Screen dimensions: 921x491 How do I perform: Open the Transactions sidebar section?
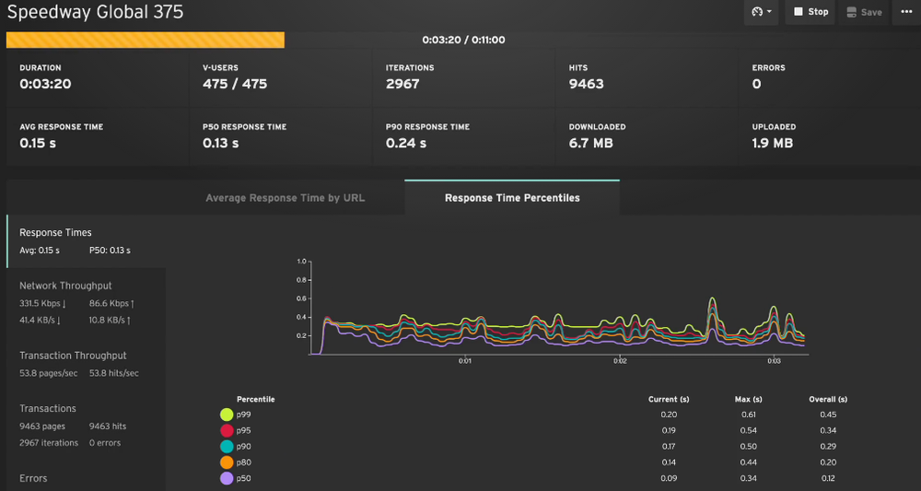point(87,426)
